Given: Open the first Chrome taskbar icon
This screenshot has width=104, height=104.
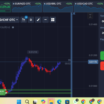Looking at the screenshot, I should tap(83, 102).
